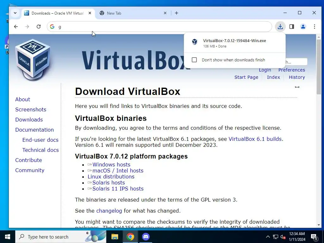Open the Chrome profile avatar icon
Image resolution: width=324 pixels, height=243 pixels.
303,27
